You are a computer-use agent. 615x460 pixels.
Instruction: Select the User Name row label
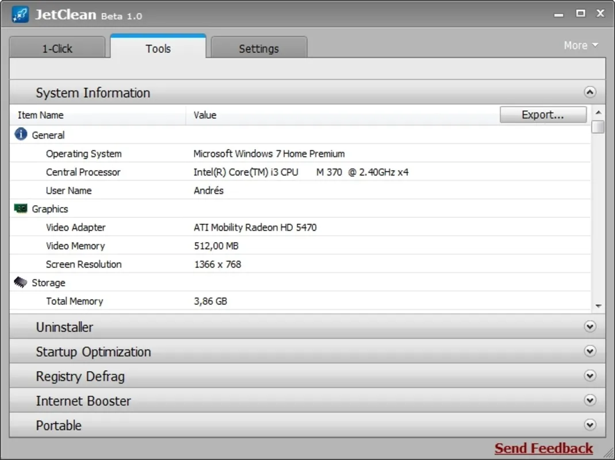(x=68, y=190)
